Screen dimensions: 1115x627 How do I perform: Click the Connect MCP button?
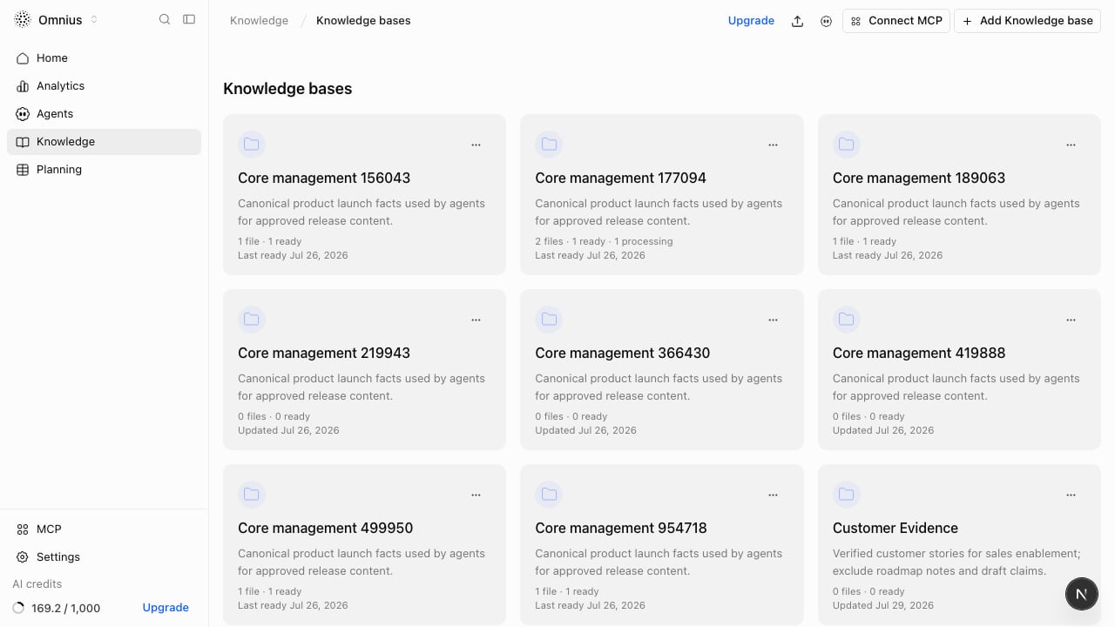(896, 21)
